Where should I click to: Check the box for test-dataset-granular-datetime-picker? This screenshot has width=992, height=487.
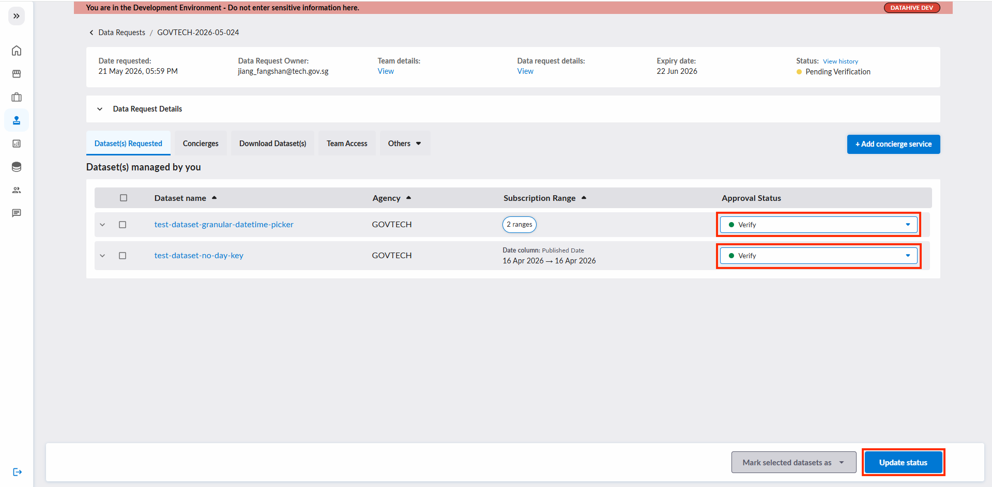coord(123,225)
